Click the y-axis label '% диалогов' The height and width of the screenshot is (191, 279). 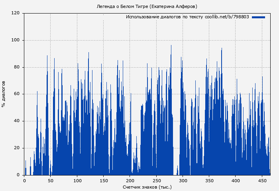(x=4, y=94)
